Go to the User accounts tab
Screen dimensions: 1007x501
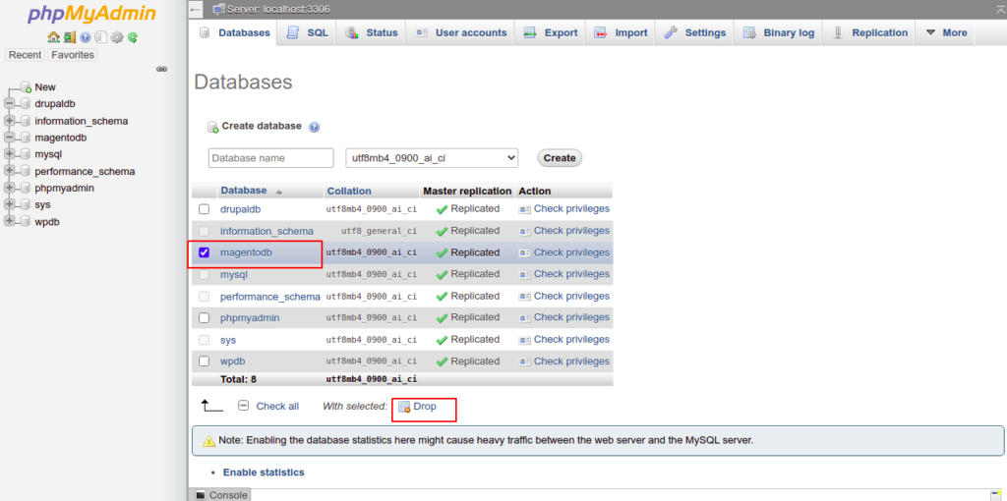pyautogui.click(x=460, y=32)
